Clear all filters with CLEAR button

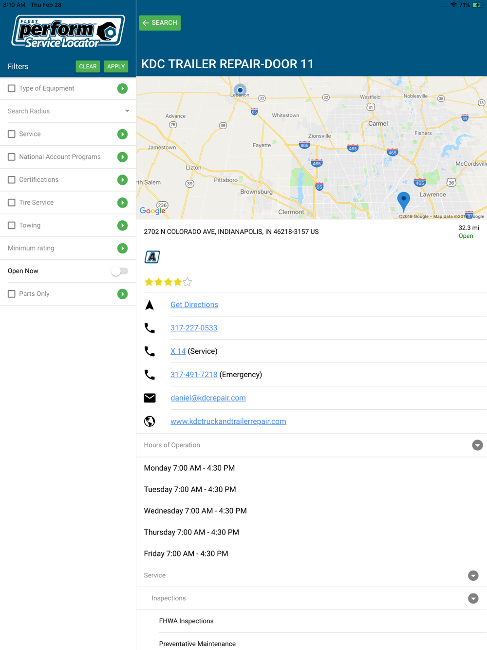coord(88,66)
